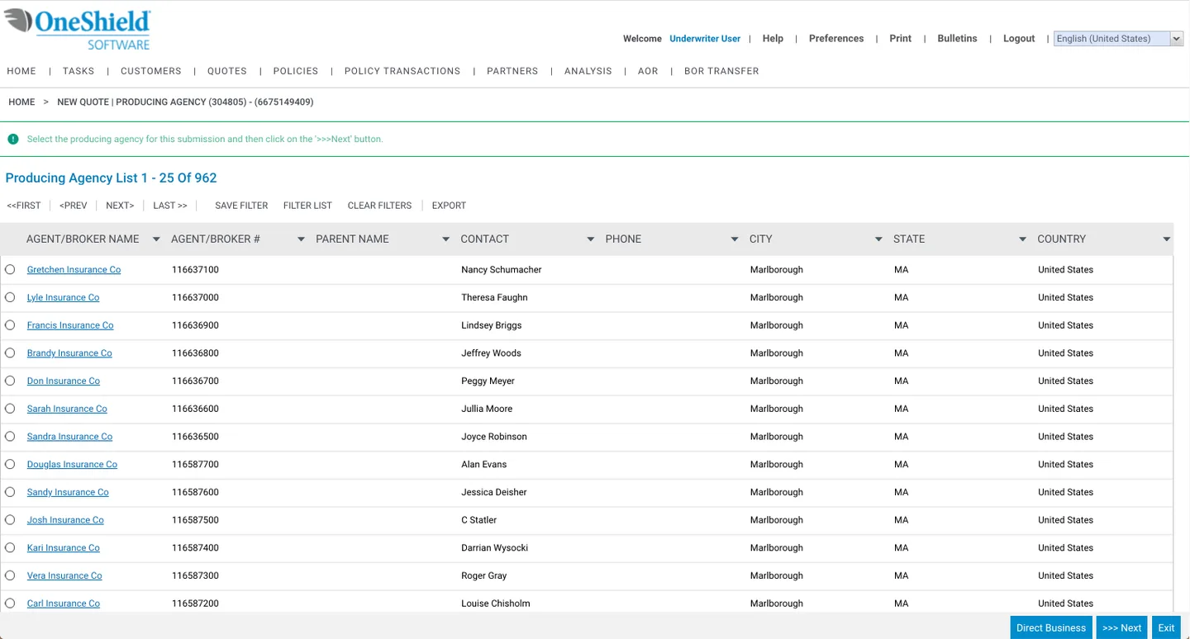
Task: Switch to the POLICIES menu
Action: click(x=295, y=71)
